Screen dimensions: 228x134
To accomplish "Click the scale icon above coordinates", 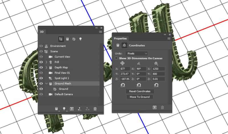I will click(156, 63).
